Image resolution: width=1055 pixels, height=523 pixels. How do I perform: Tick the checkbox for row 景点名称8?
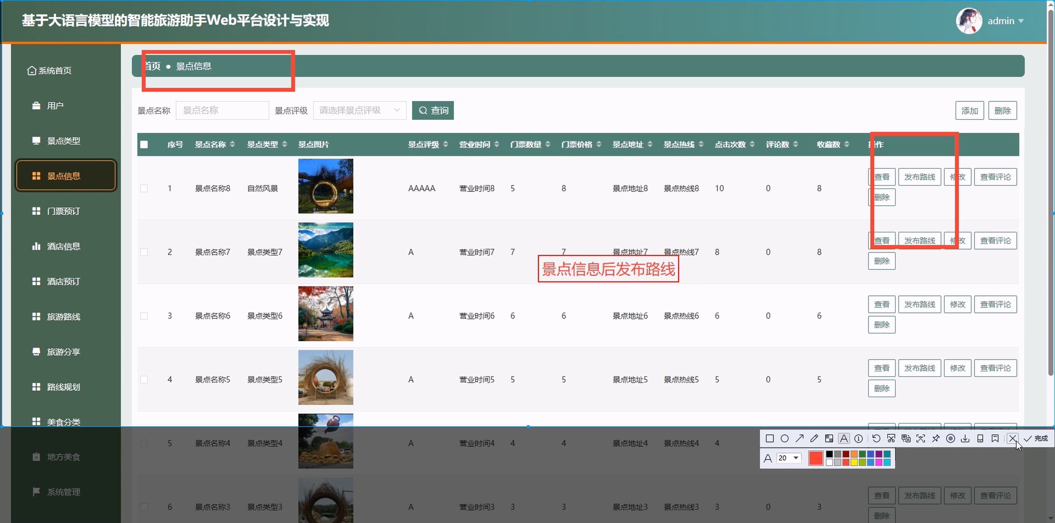pyautogui.click(x=144, y=188)
